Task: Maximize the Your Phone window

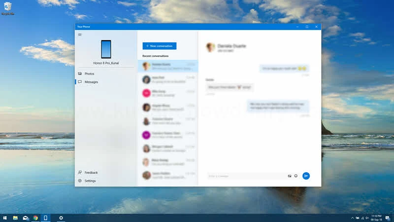Action: coord(307,27)
